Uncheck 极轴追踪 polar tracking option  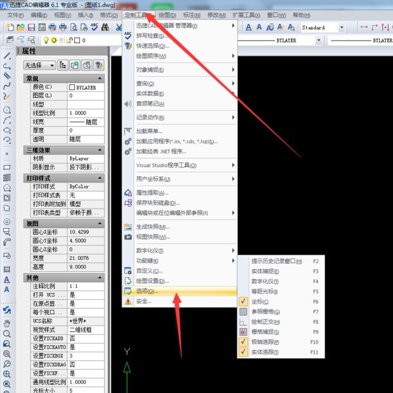[243, 342]
